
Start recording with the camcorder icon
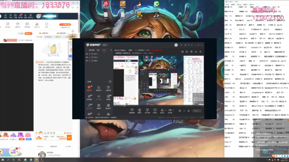point(180,111)
